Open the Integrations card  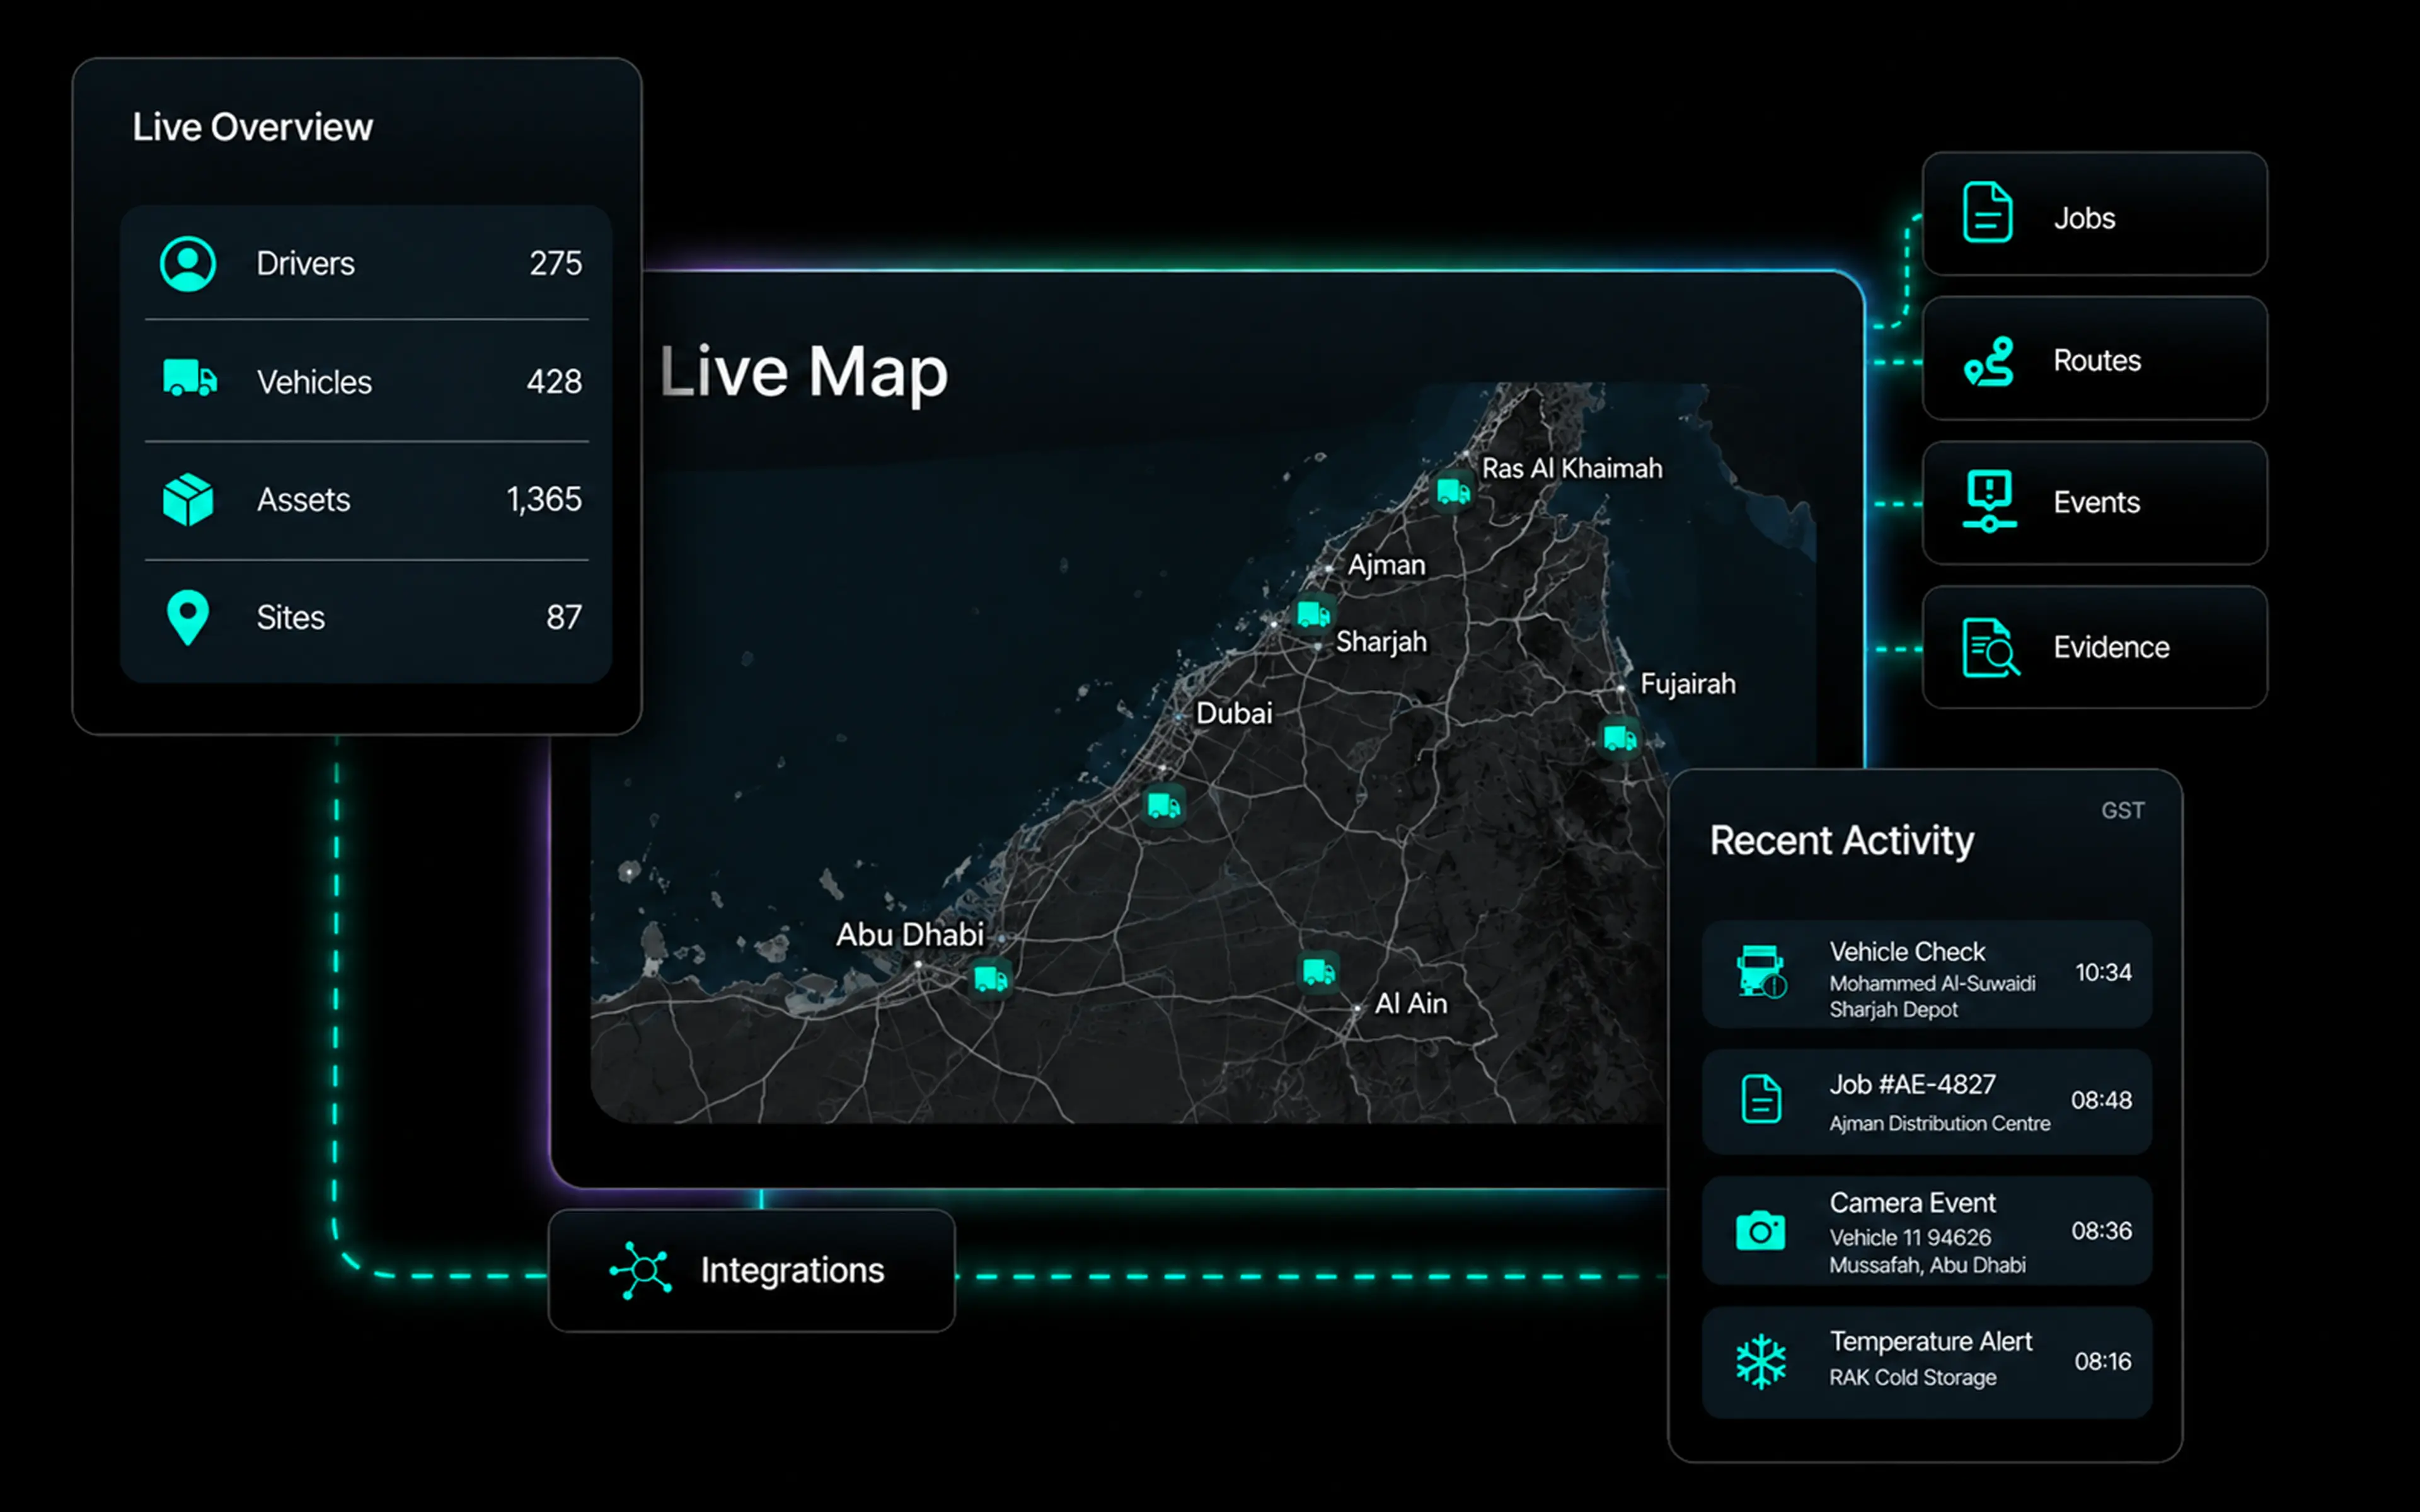pyautogui.click(x=752, y=1270)
